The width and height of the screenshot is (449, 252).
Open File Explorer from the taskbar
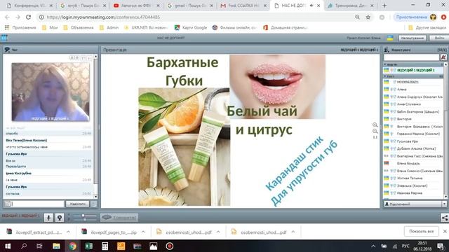(56, 246)
